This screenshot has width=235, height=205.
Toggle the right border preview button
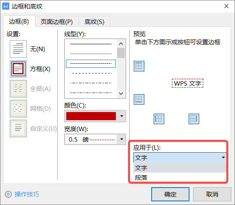194,119
